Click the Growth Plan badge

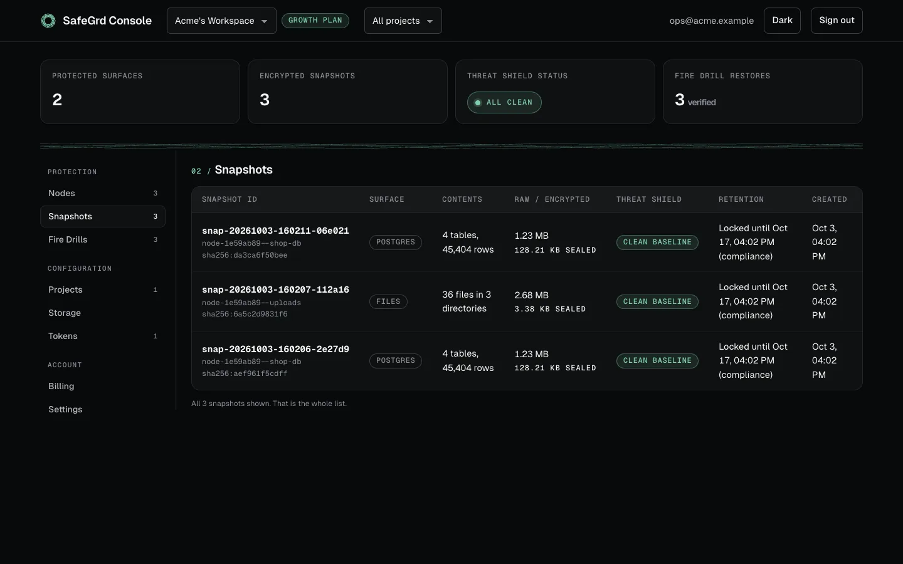click(x=315, y=20)
